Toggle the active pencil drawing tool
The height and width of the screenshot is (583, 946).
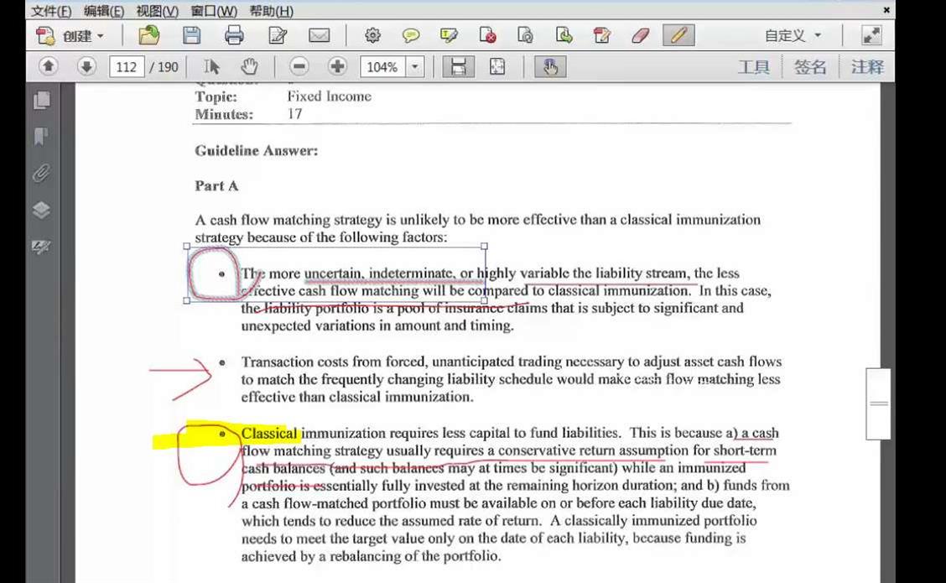coord(678,35)
